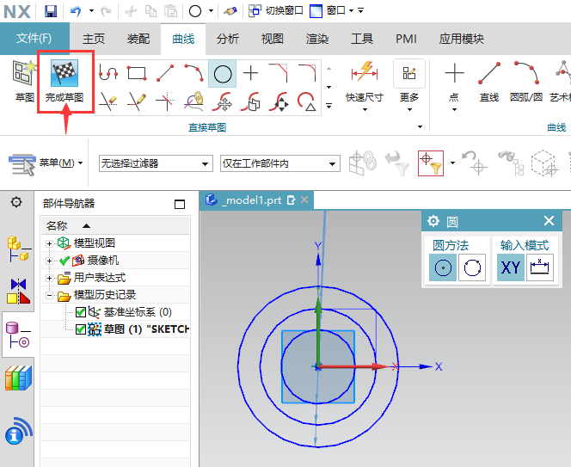Open the Undo history dropdown arrow
The height and width of the screenshot is (467, 571).
(91, 11)
